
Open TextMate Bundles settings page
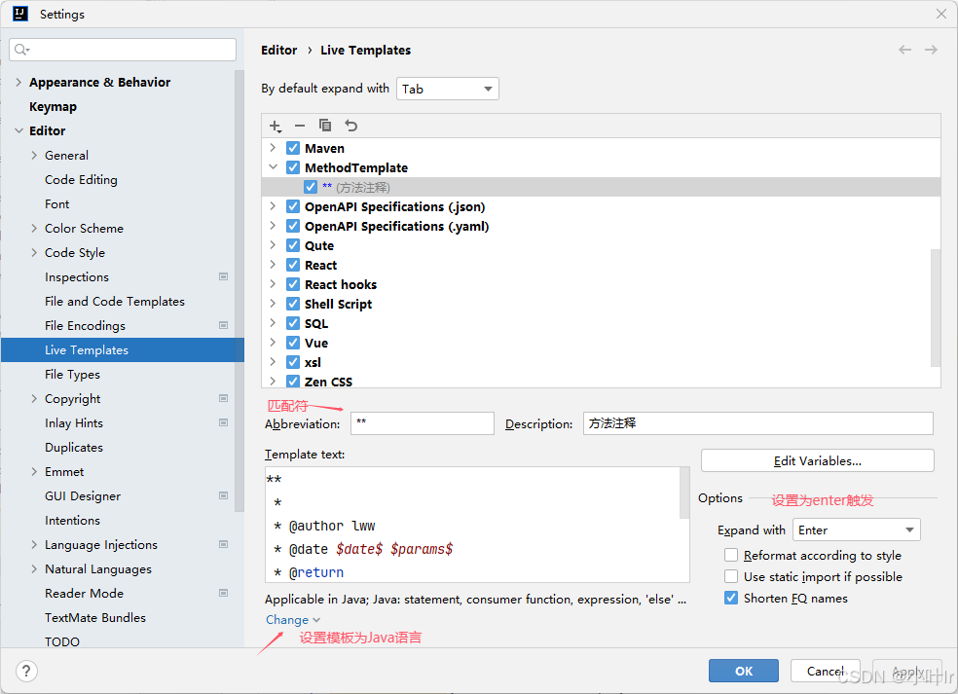pyautogui.click(x=95, y=618)
